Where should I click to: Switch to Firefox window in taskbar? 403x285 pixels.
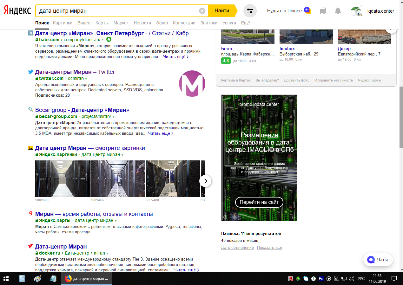pyautogui.click(x=87, y=279)
